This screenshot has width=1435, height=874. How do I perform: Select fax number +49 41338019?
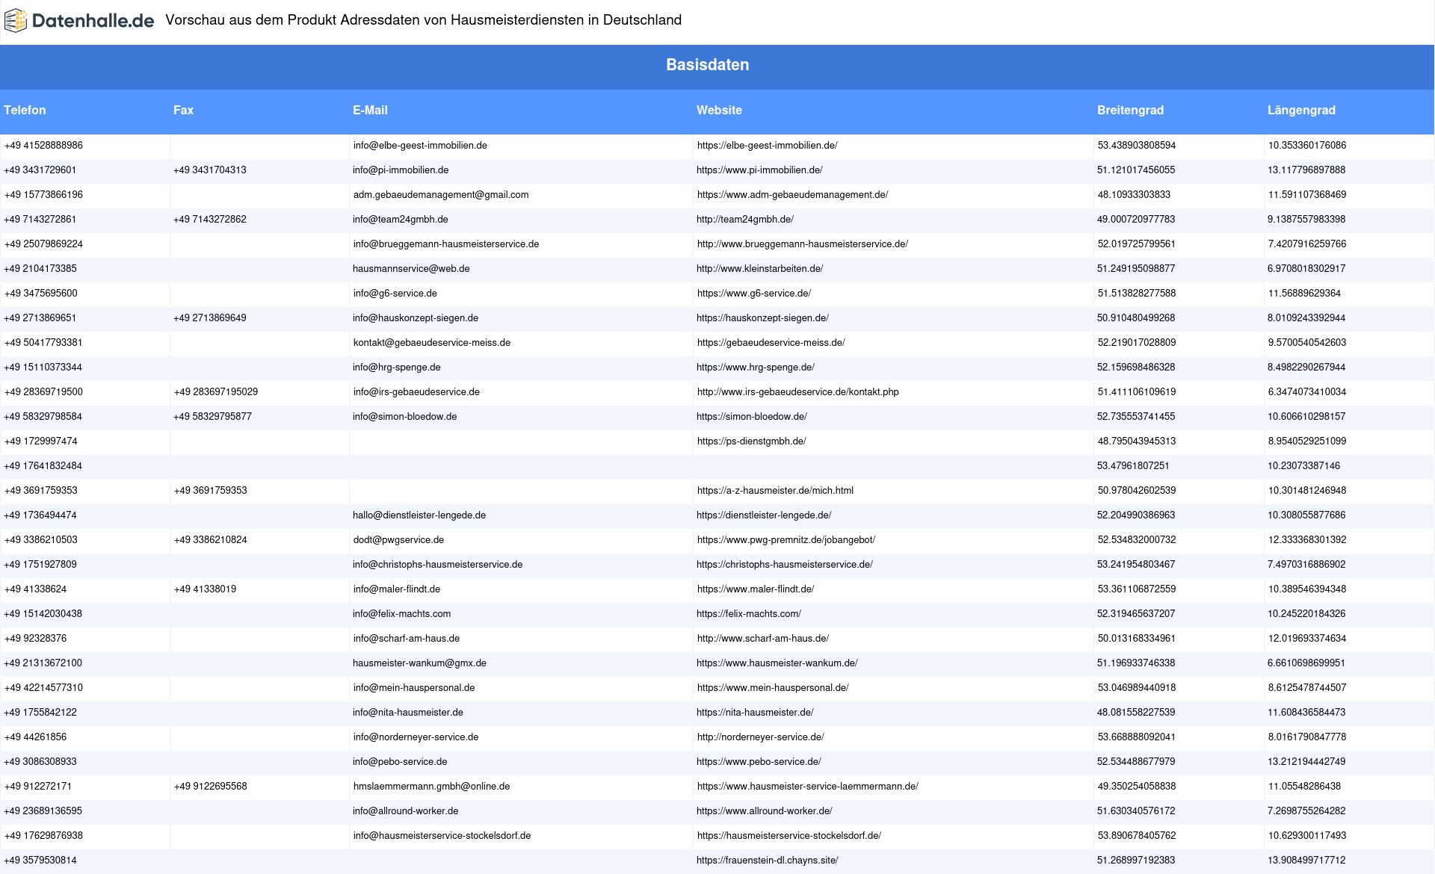coord(205,589)
